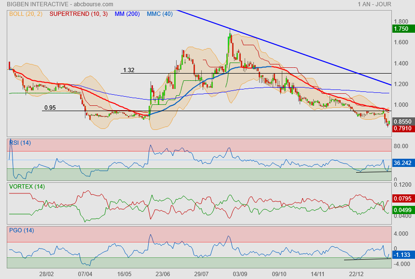Select the 23/06 date on time axis
Viewport: 415px width, 279px height.
[163, 273]
